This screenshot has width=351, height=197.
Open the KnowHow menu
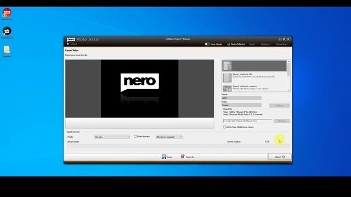tap(282, 44)
